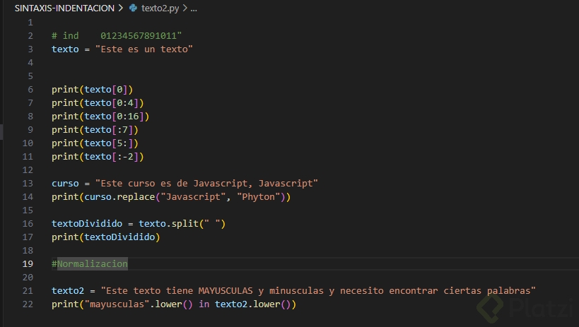The width and height of the screenshot is (579, 327).
Task: Place cursor in print(texto[5:]) line
Action: (x=95, y=143)
